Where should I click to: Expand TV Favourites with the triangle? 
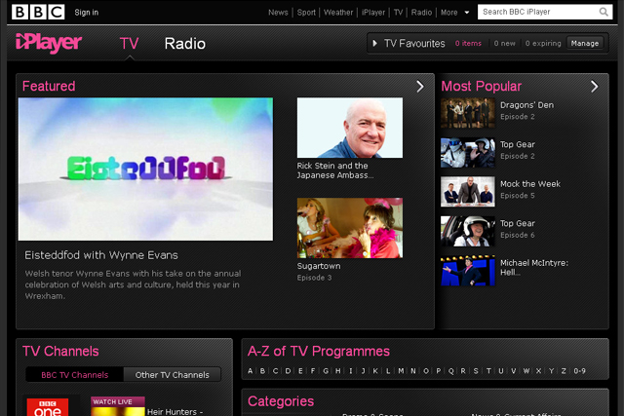point(374,43)
